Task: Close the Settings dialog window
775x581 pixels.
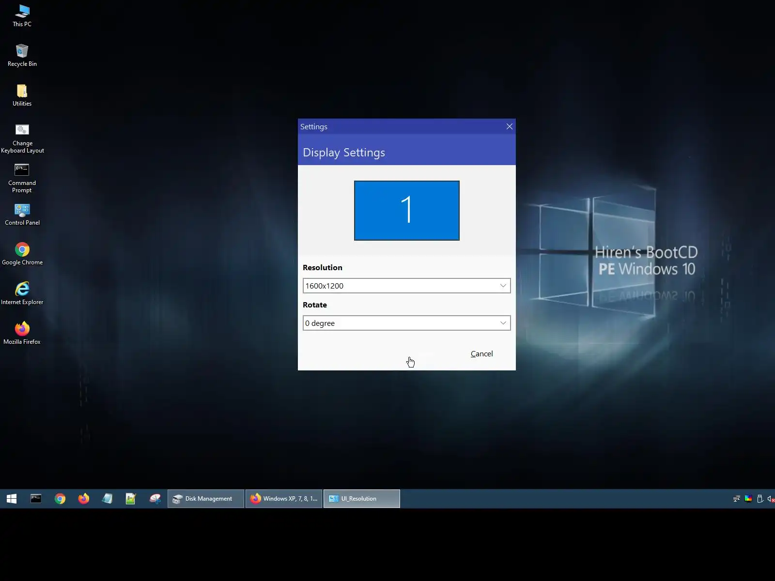Action: coord(509,126)
